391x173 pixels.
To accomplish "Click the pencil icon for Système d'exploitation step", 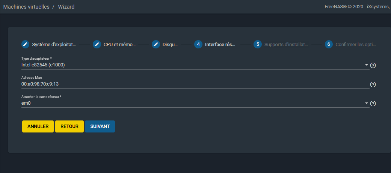I will tap(25, 44).
